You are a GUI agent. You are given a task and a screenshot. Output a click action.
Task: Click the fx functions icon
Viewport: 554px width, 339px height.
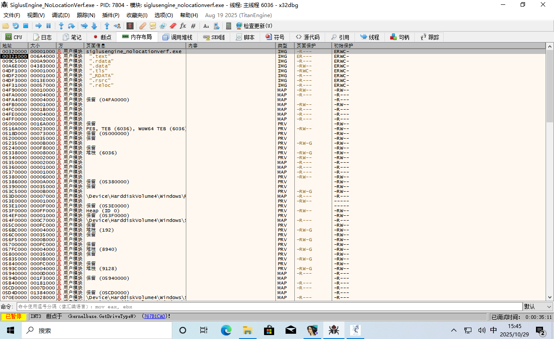point(183,26)
